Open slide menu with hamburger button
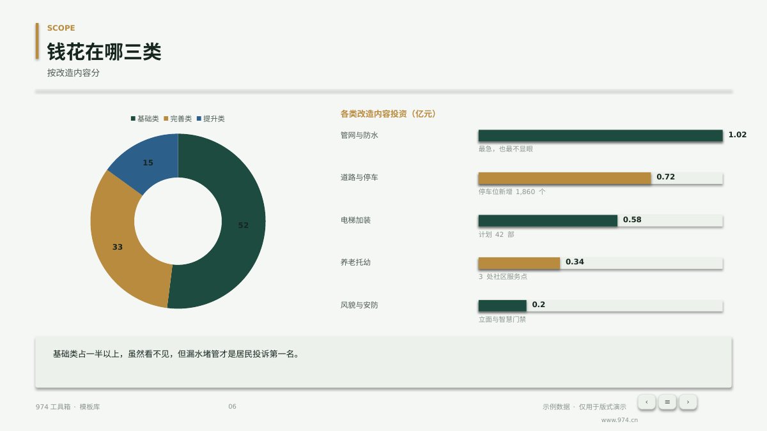The width and height of the screenshot is (767, 431). pos(667,402)
